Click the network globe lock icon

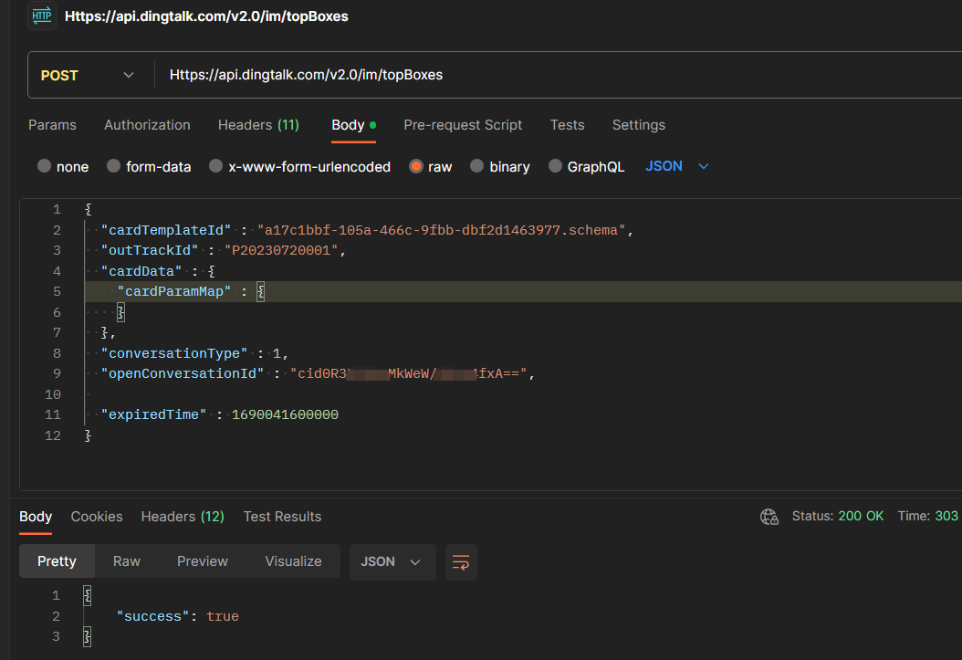[x=769, y=517]
